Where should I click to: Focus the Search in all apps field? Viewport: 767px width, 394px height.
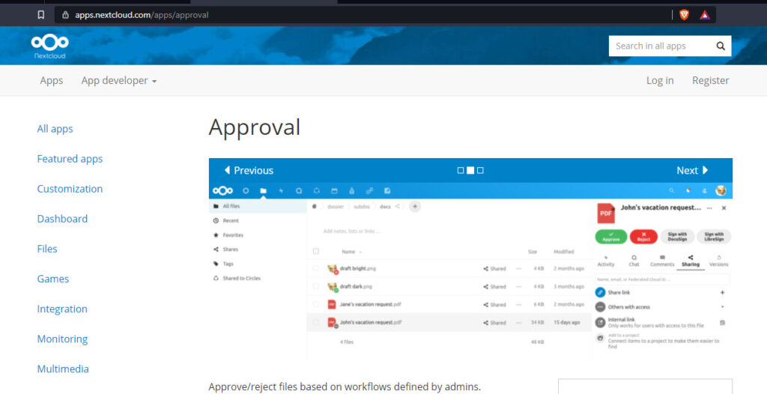tap(659, 46)
